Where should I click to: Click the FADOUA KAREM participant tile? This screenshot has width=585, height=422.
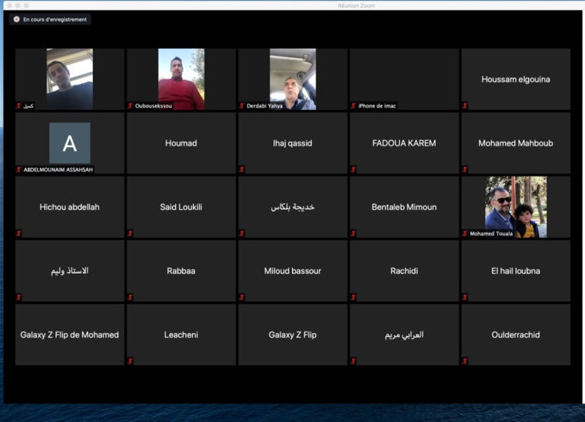click(x=404, y=143)
